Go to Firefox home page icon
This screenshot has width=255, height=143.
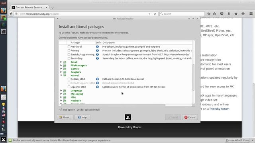coord(236,14)
